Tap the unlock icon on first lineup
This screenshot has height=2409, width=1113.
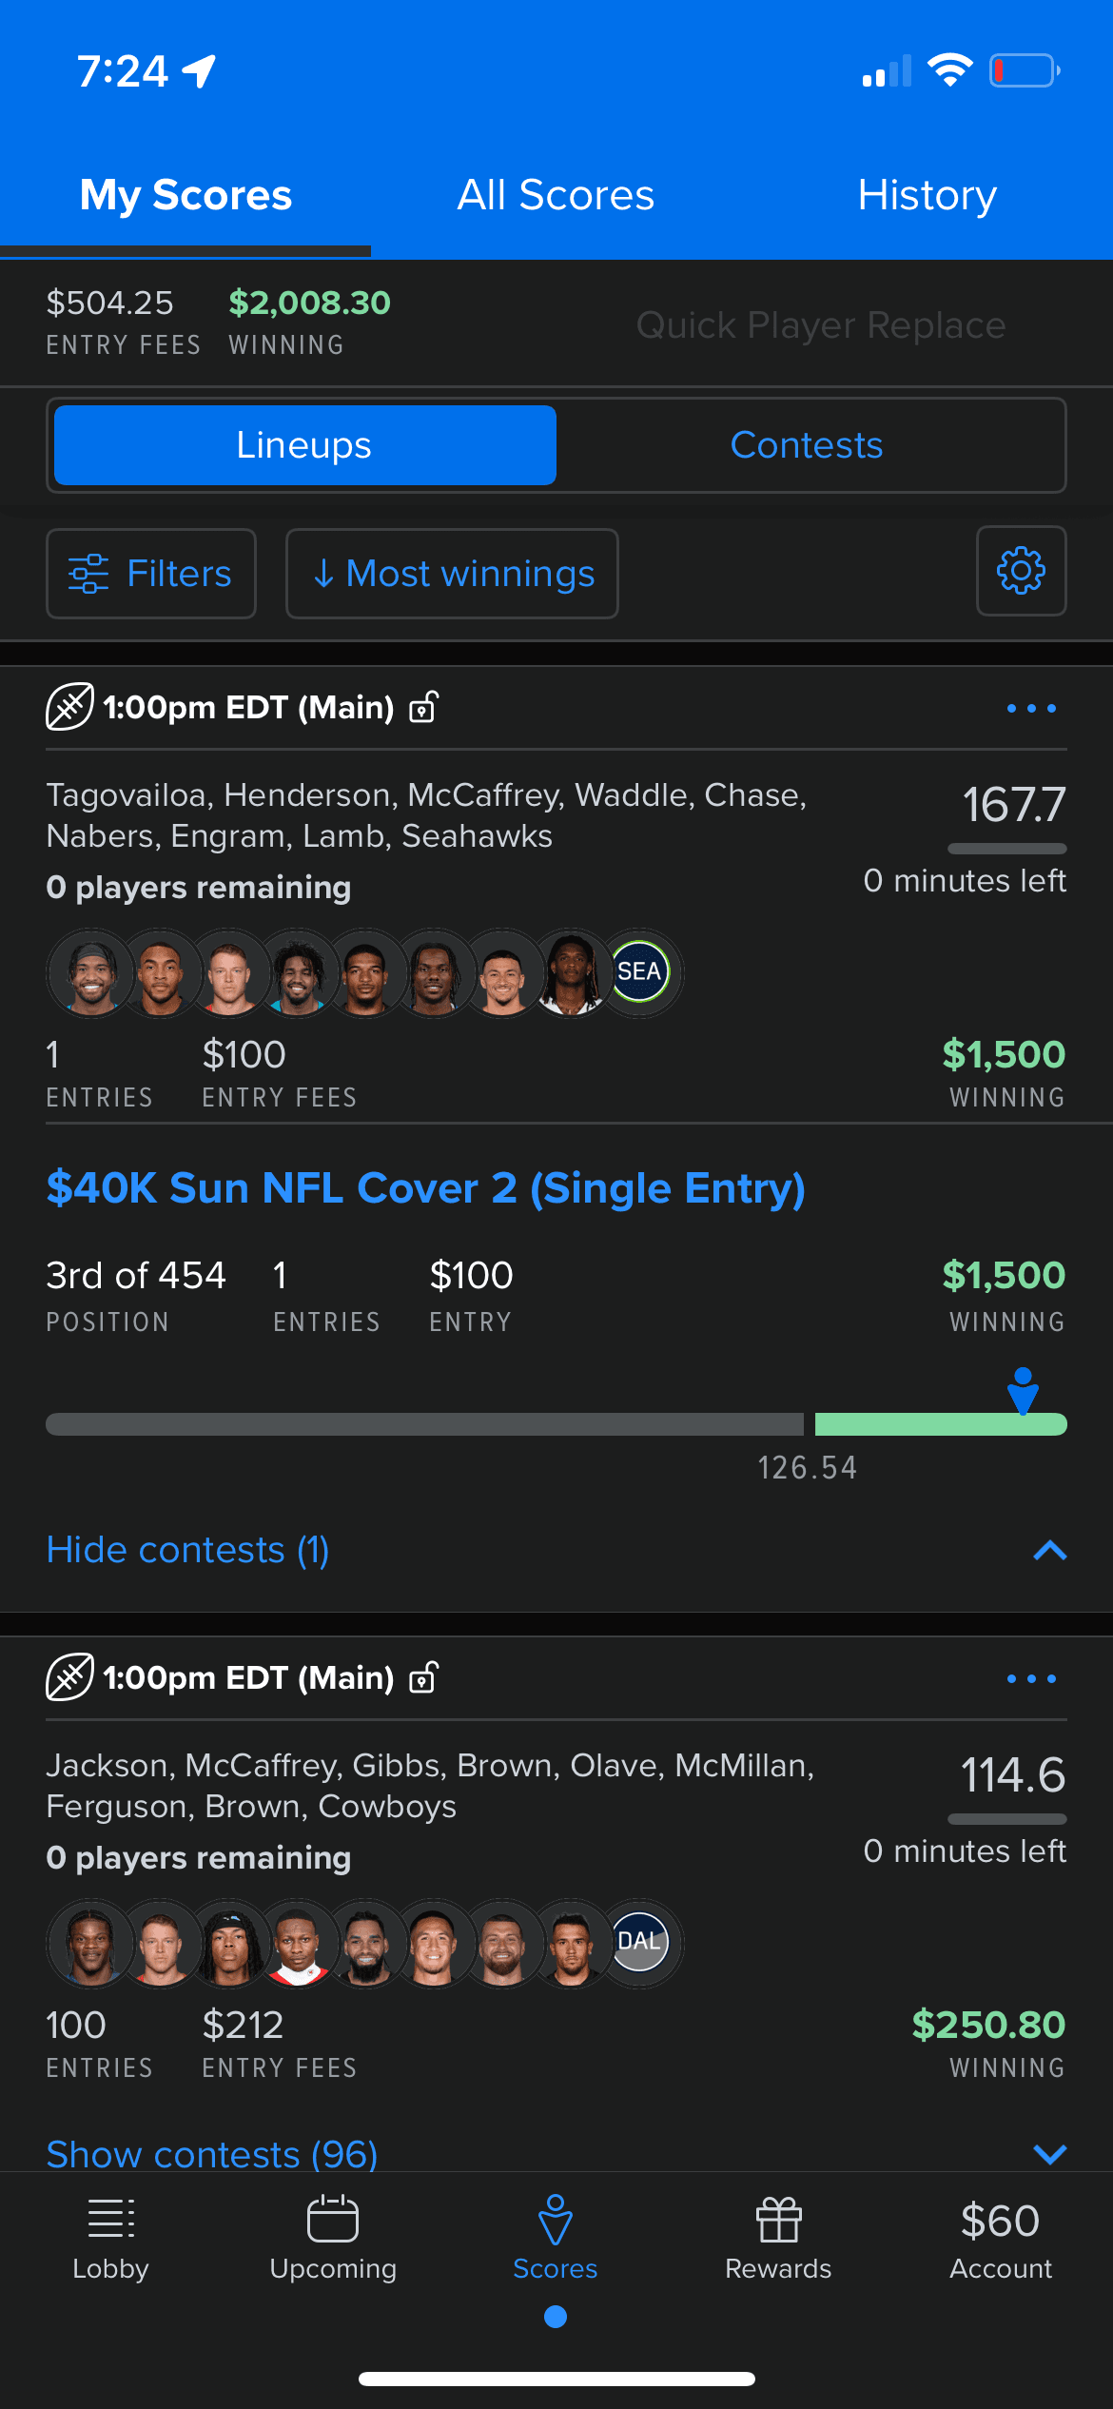pos(423,708)
